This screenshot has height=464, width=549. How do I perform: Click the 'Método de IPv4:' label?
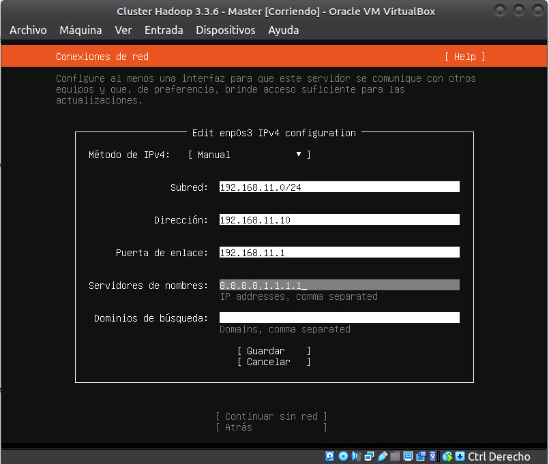click(129, 155)
